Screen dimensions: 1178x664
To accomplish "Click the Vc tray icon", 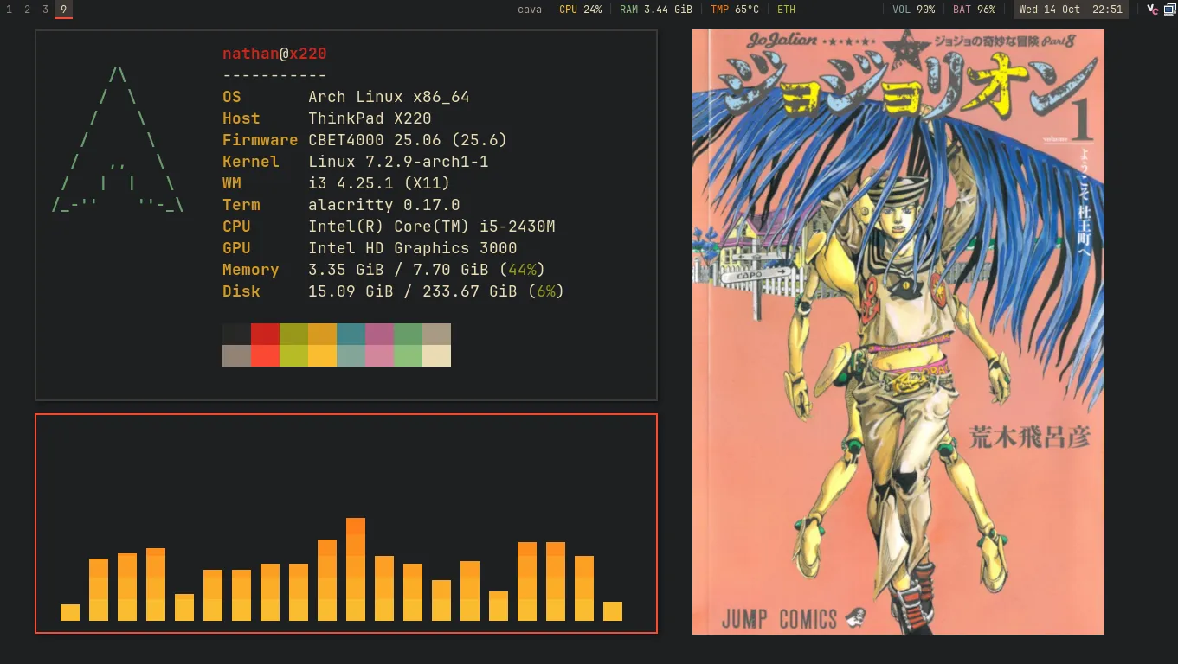I will [x=1151, y=10].
